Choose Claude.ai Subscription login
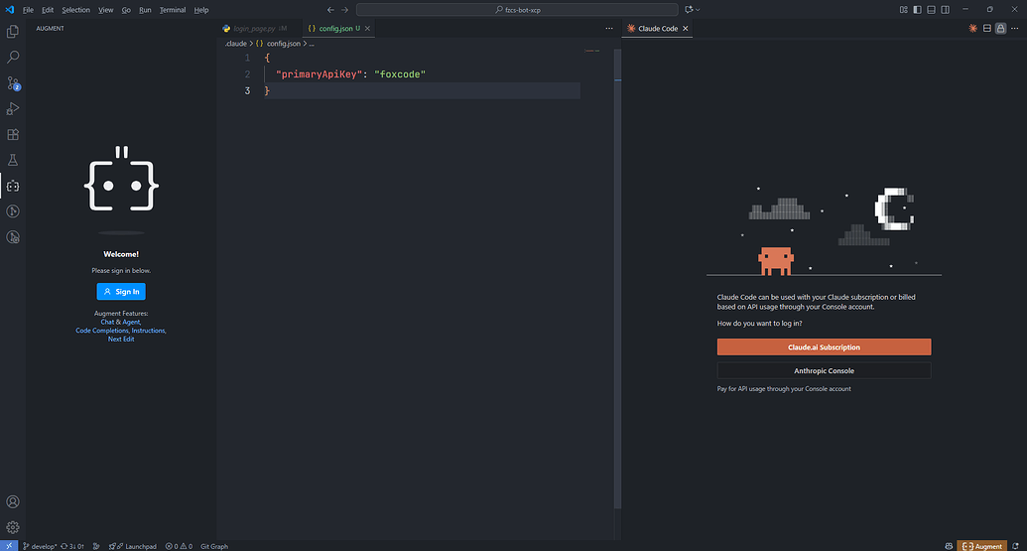 [x=824, y=347]
